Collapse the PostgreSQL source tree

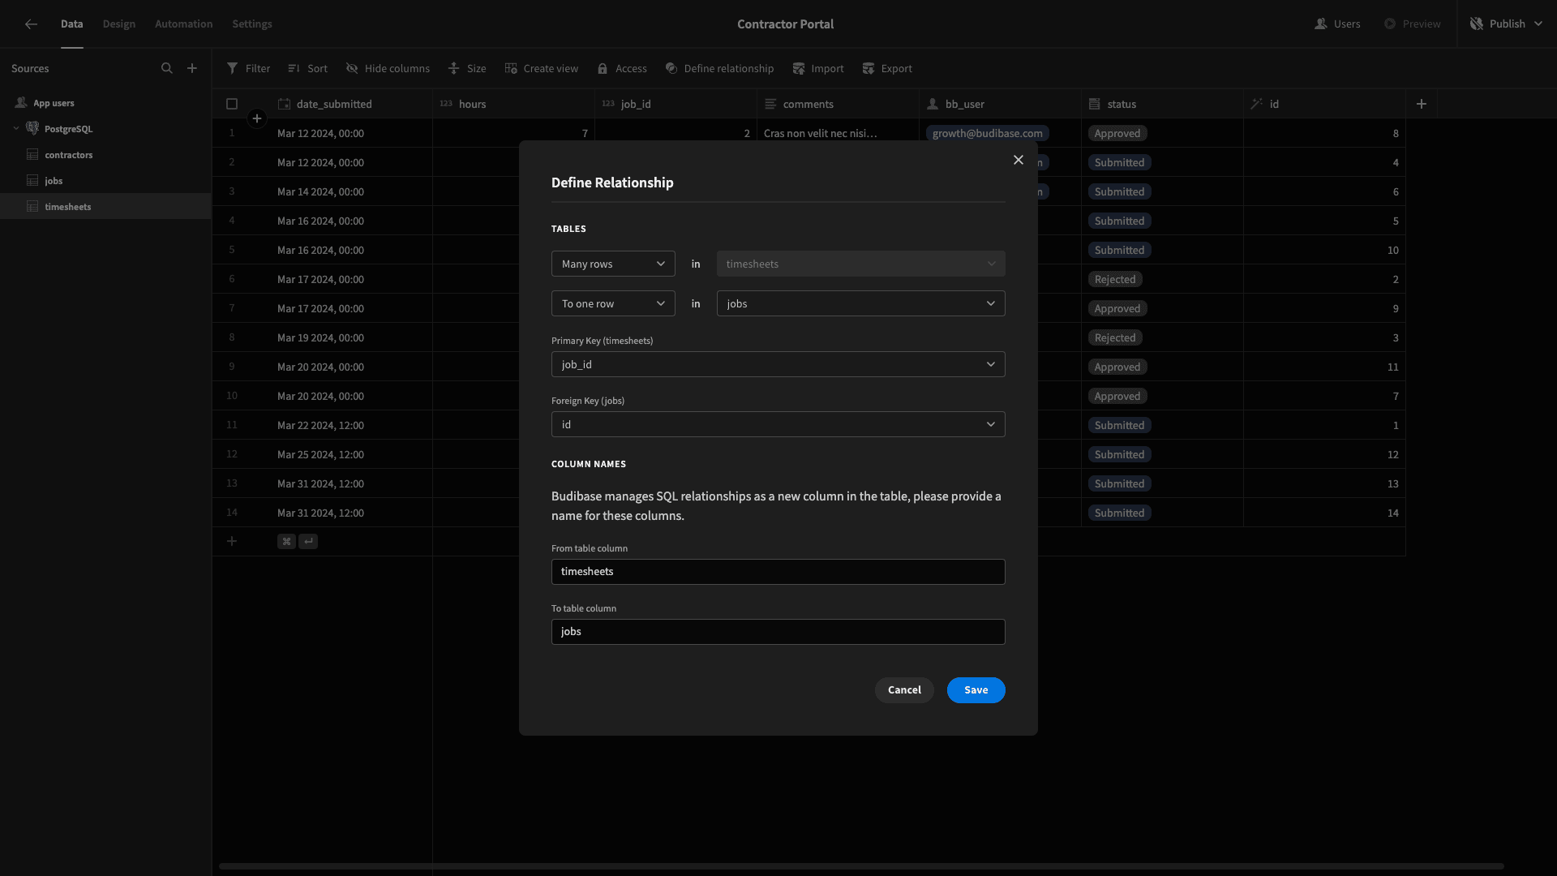(x=16, y=128)
